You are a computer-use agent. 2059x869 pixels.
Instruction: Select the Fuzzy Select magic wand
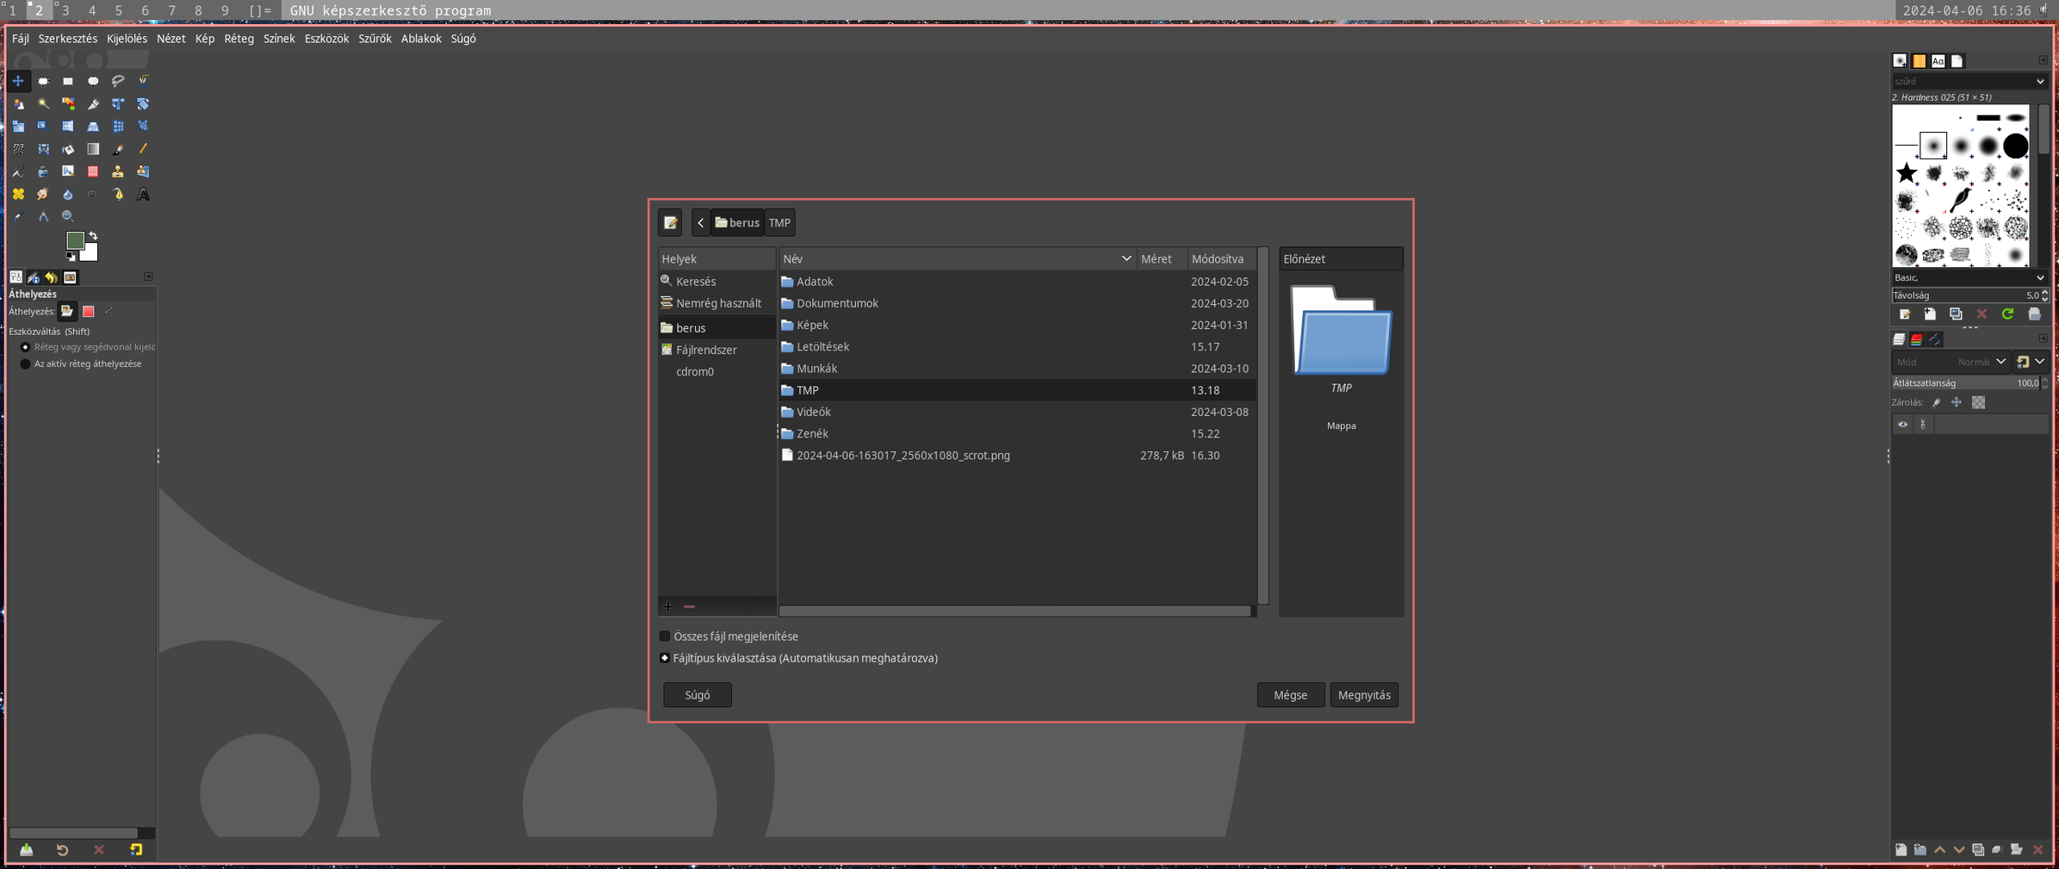43,103
